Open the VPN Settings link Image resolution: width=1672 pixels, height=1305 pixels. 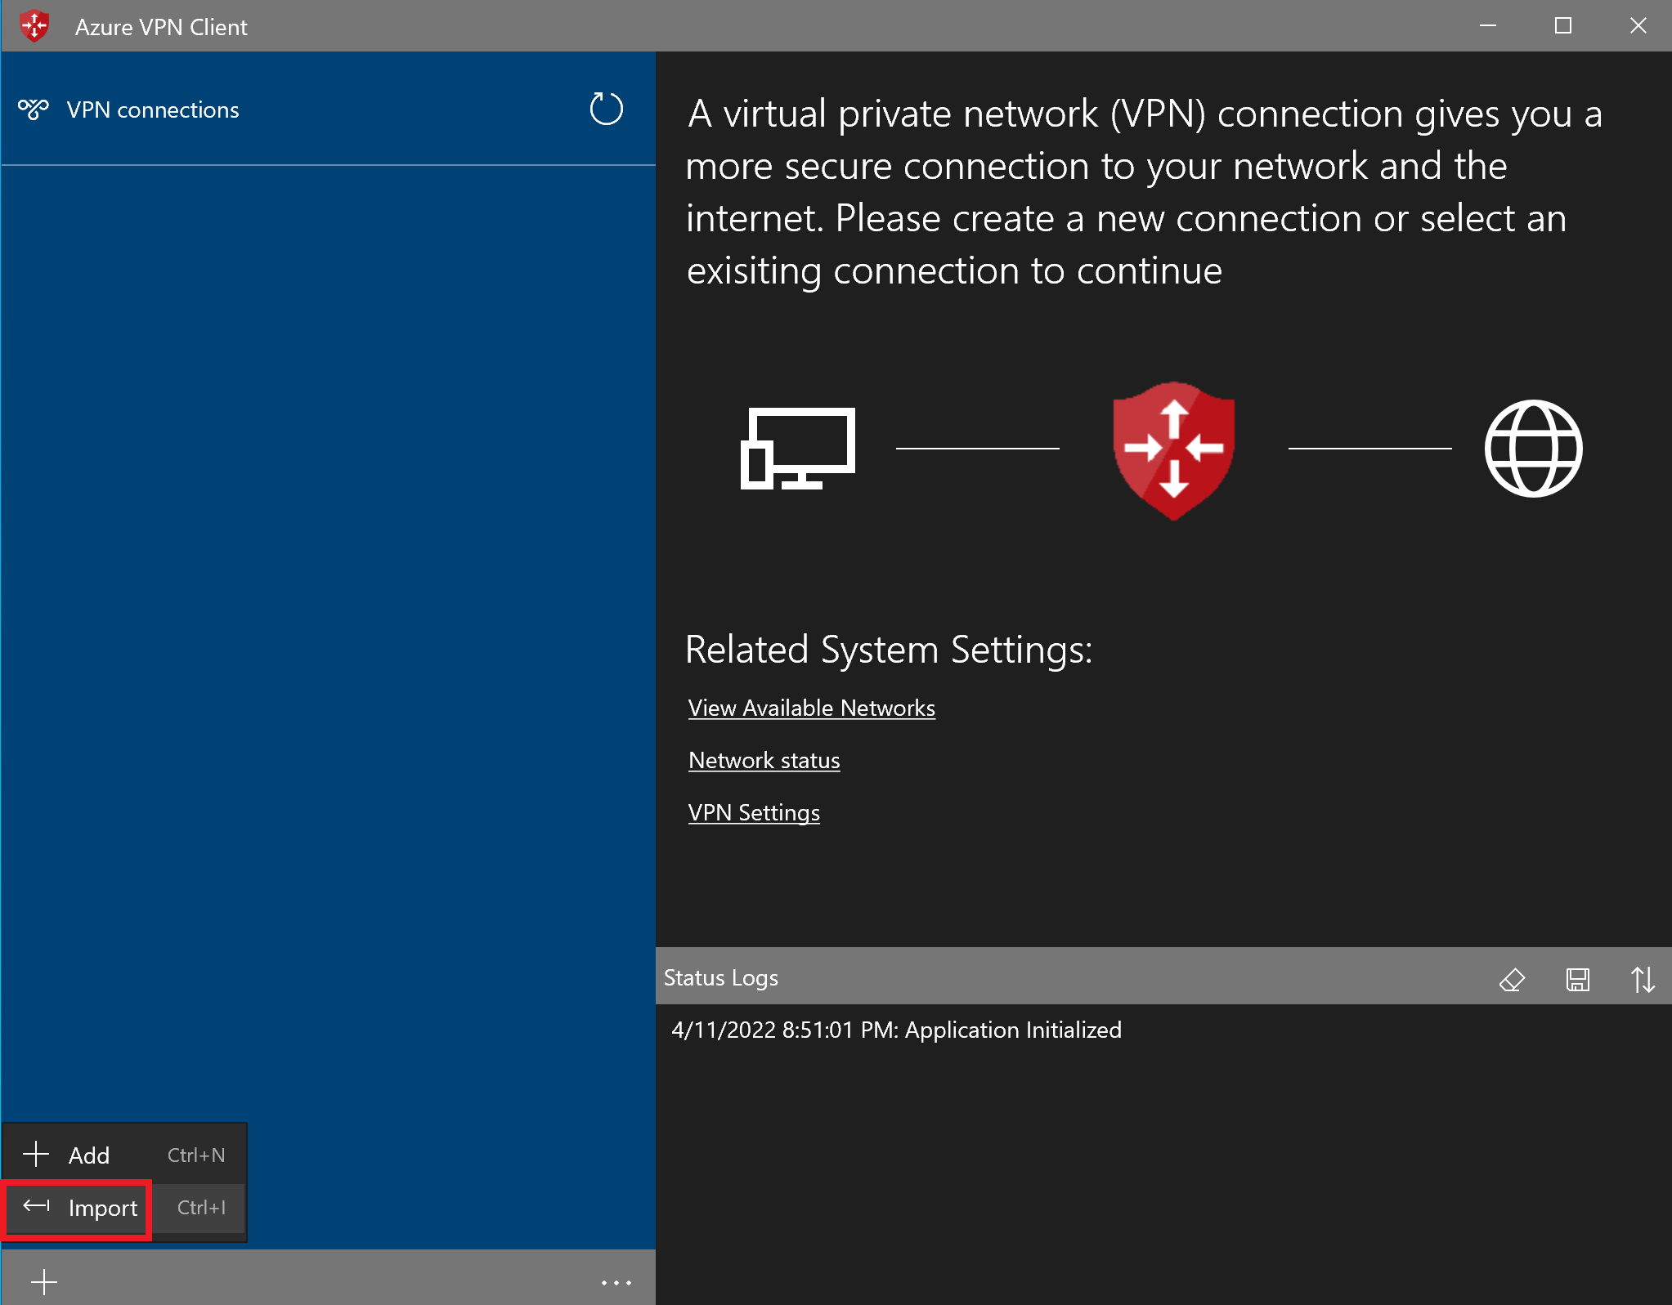tap(753, 812)
